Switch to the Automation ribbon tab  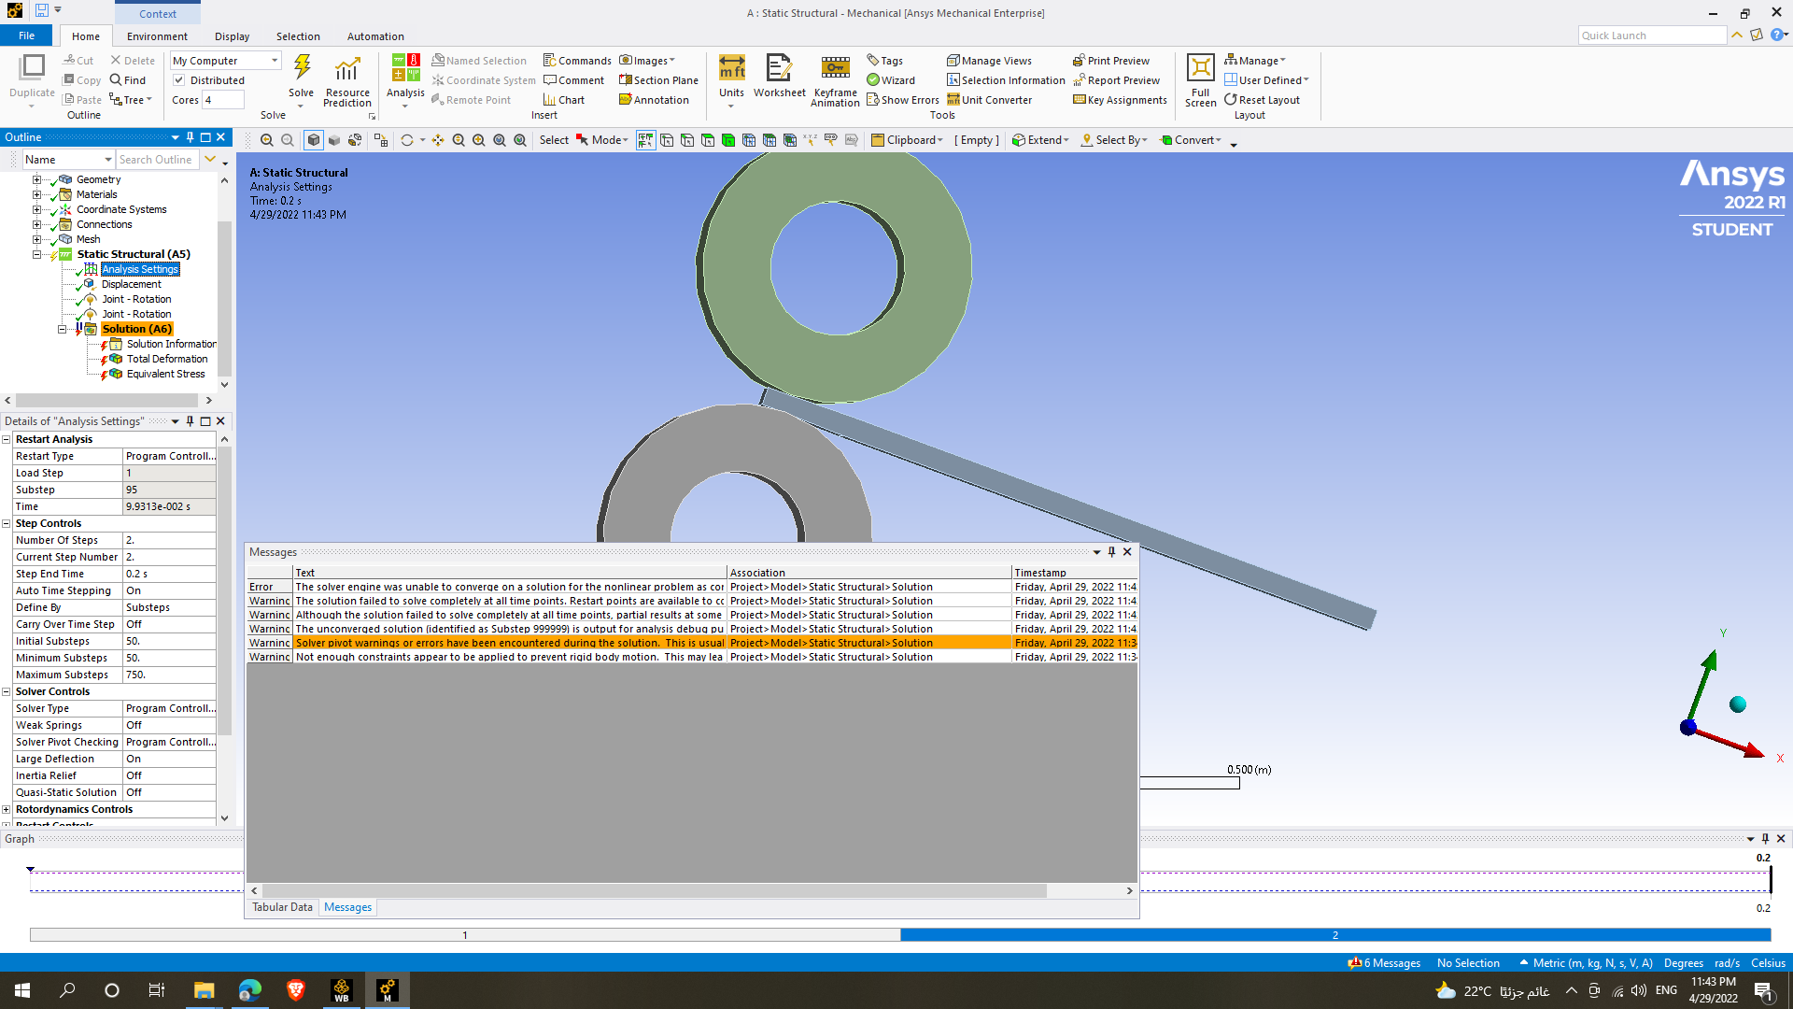(375, 36)
